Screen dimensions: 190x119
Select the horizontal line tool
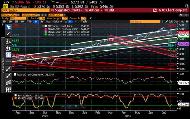click(8, 62)
